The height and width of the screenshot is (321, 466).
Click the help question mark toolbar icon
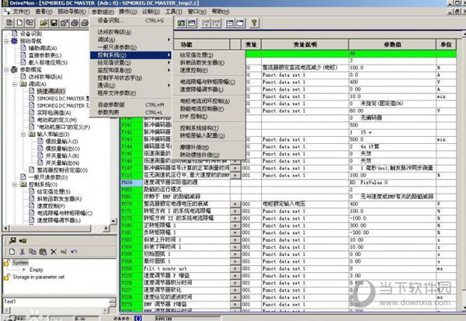tap(254, 23)
